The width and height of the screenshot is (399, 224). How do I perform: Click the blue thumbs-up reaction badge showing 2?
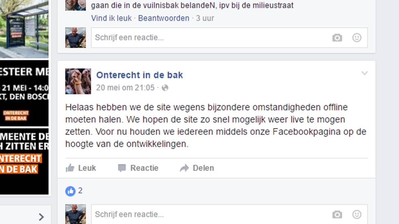point(70,191)
